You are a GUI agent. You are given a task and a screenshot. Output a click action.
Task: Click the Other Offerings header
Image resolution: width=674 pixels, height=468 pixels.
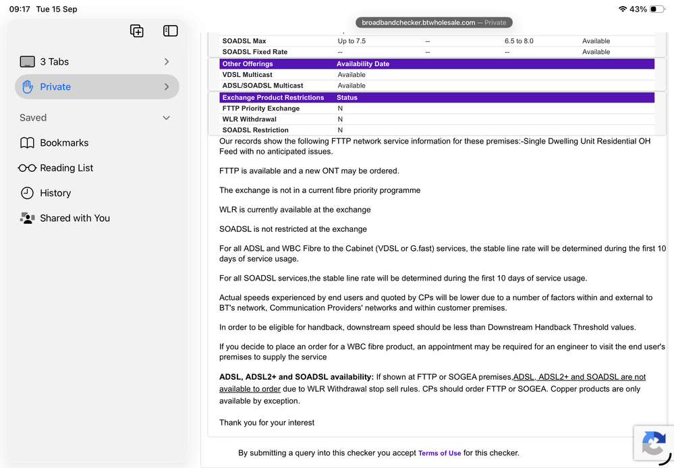point(248,63)
